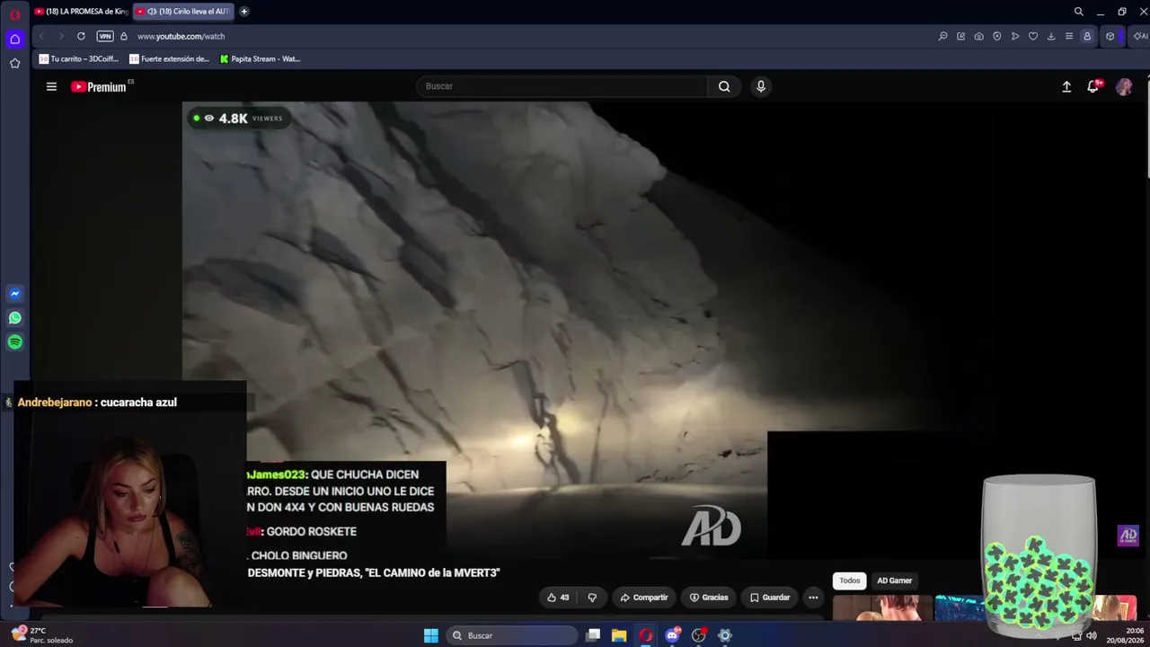Open YouTube upload/create button
Image resolution: width=1150 pixels, height=647 pixels.
pyautogui.click(x=1066, y=86)
